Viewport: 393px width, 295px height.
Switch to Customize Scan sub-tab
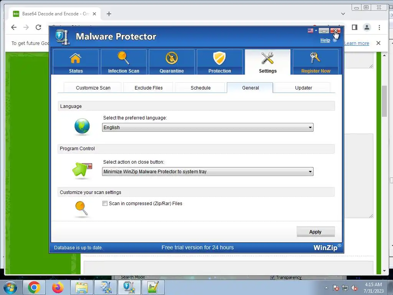(x=93, y=88)
